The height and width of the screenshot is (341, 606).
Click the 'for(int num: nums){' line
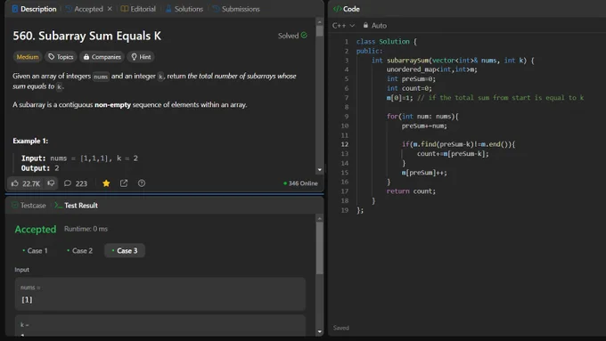pyautogui.click(x=422, y=117)
